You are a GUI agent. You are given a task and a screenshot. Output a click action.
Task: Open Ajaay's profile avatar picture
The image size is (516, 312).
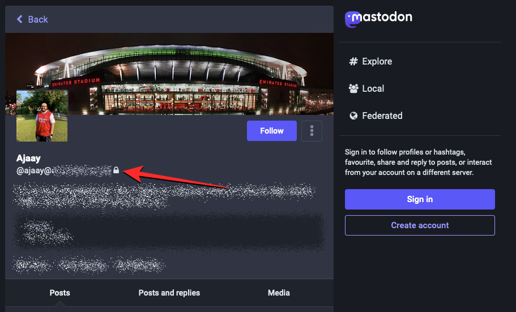click(42, 116)
